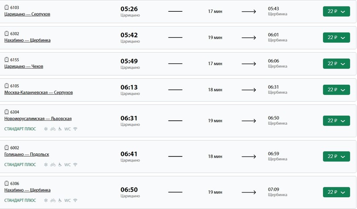This screenshot has width=357, height=209.
Task: Click the air conditioning snowflake icon for train 6304
Action: click(46, 129)
